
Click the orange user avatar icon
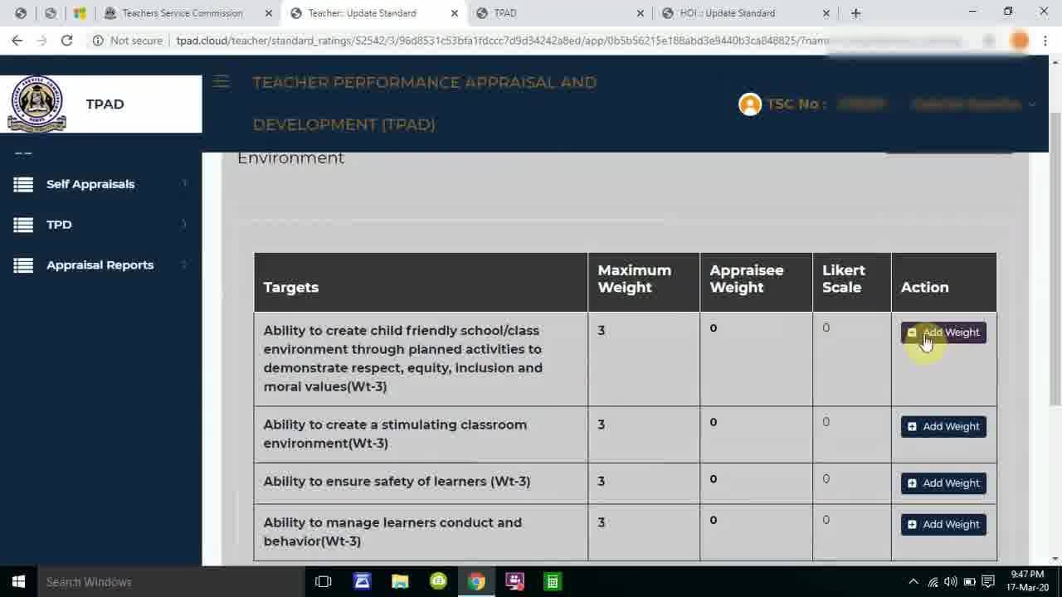(750, 104)
